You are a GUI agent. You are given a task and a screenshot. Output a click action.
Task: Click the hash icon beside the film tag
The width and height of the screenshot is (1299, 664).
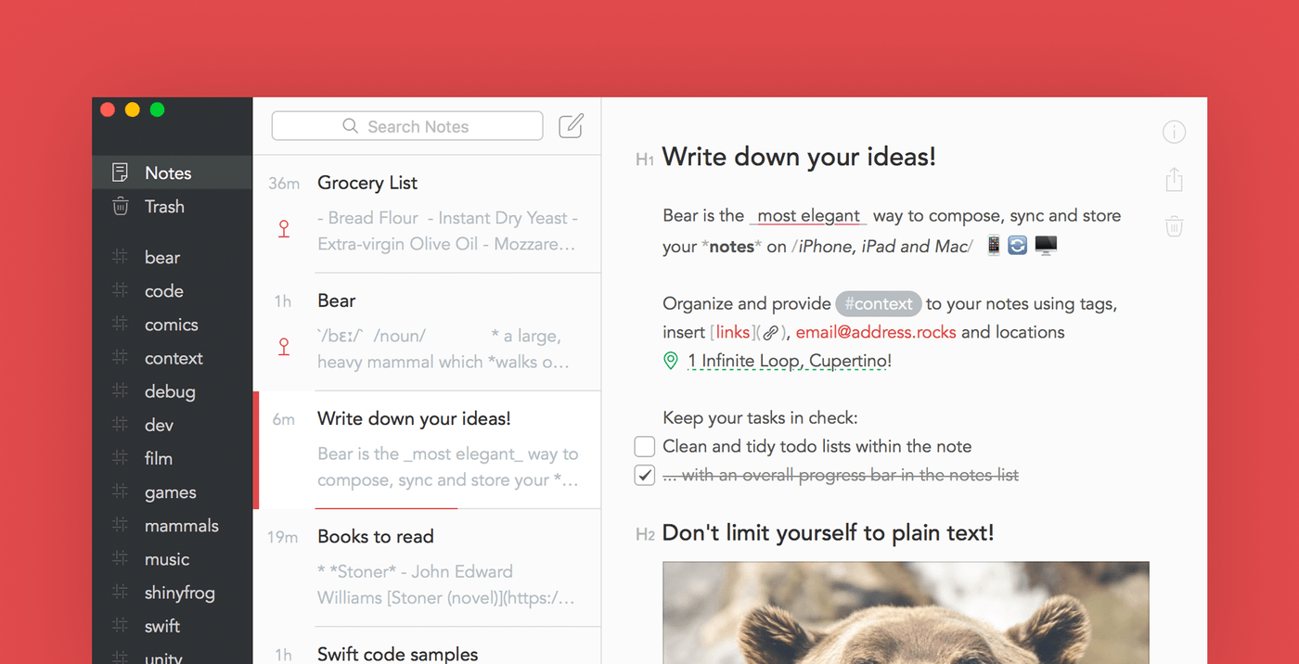coord(120,457)
